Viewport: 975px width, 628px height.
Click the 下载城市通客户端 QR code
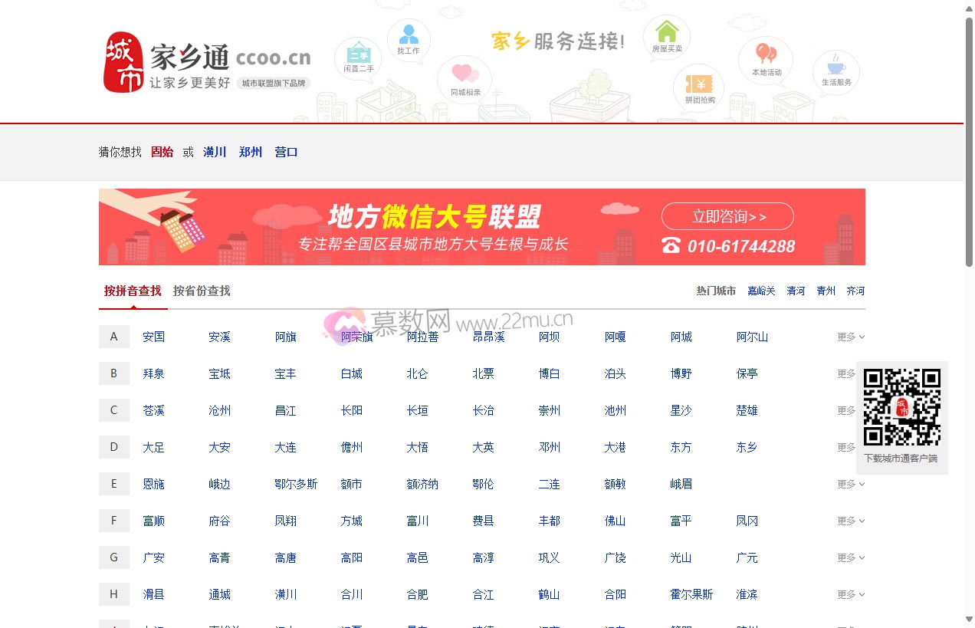point(902,406)
